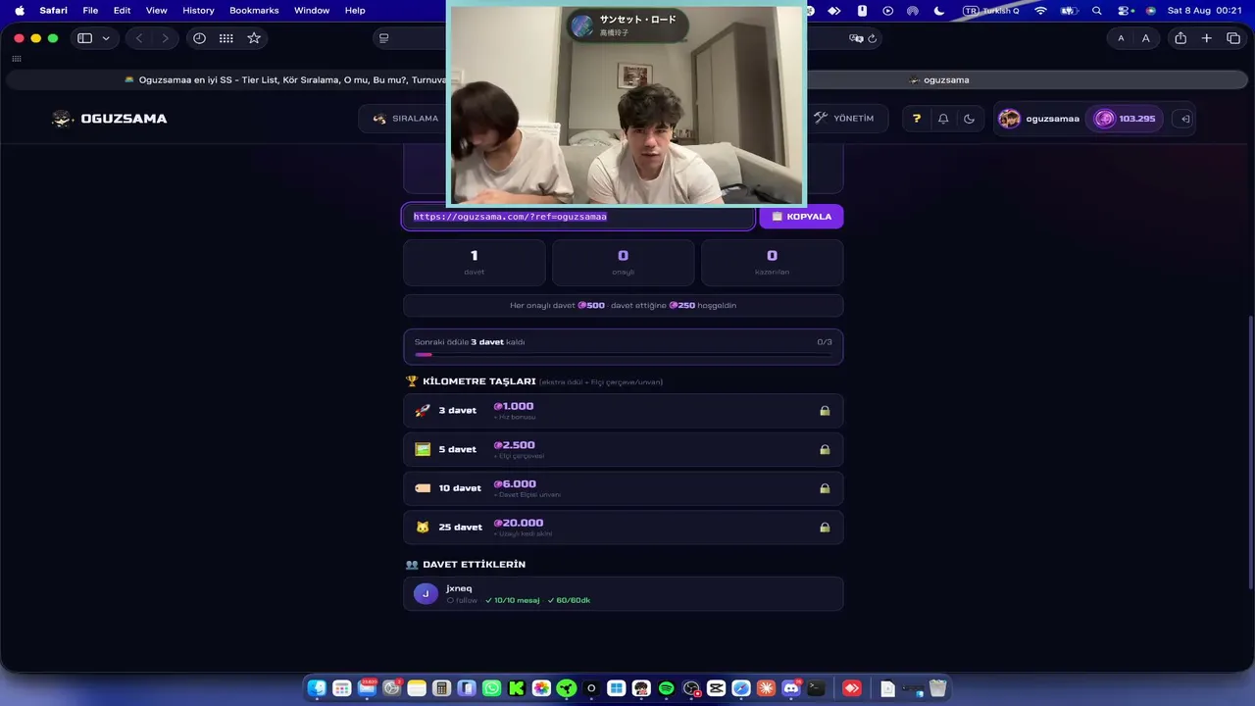Go back to the previous page
This screenshot has width=1255, height=706.
tap(139, 38)
